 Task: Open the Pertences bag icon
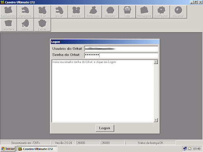(93, 12)
